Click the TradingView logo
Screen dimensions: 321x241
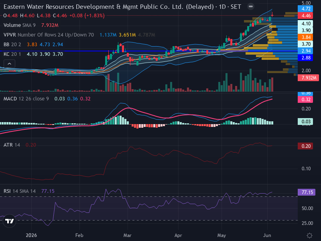click(x=9, y=221)
